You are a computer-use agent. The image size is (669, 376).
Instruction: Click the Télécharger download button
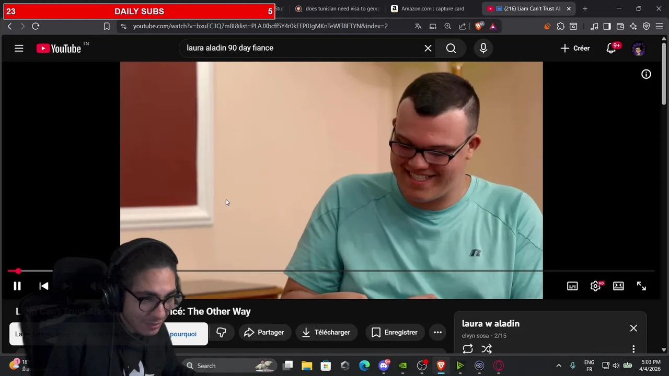[327, 333]
